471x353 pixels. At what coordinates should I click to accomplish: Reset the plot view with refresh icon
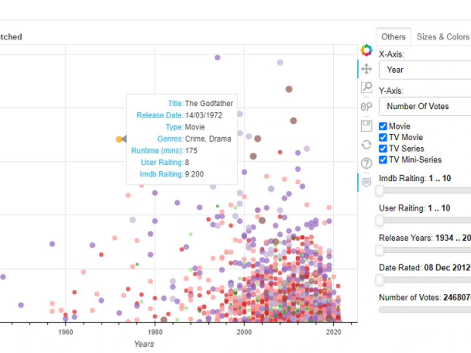[x=366, y=144]
